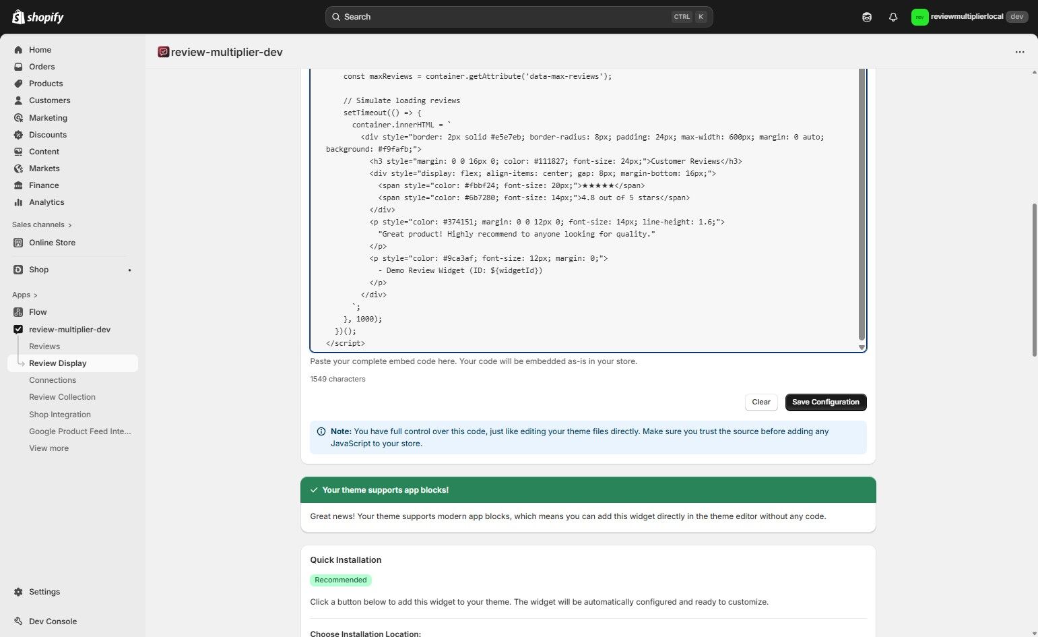The height and width of the screenshot is (637, 1038).
Task: Go to the Connections page
Action: [53, 380]
